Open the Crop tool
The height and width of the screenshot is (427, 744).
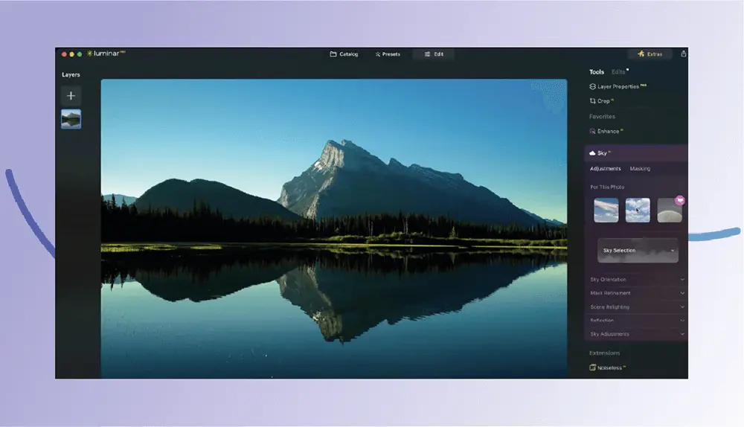(x=601, y=101)
